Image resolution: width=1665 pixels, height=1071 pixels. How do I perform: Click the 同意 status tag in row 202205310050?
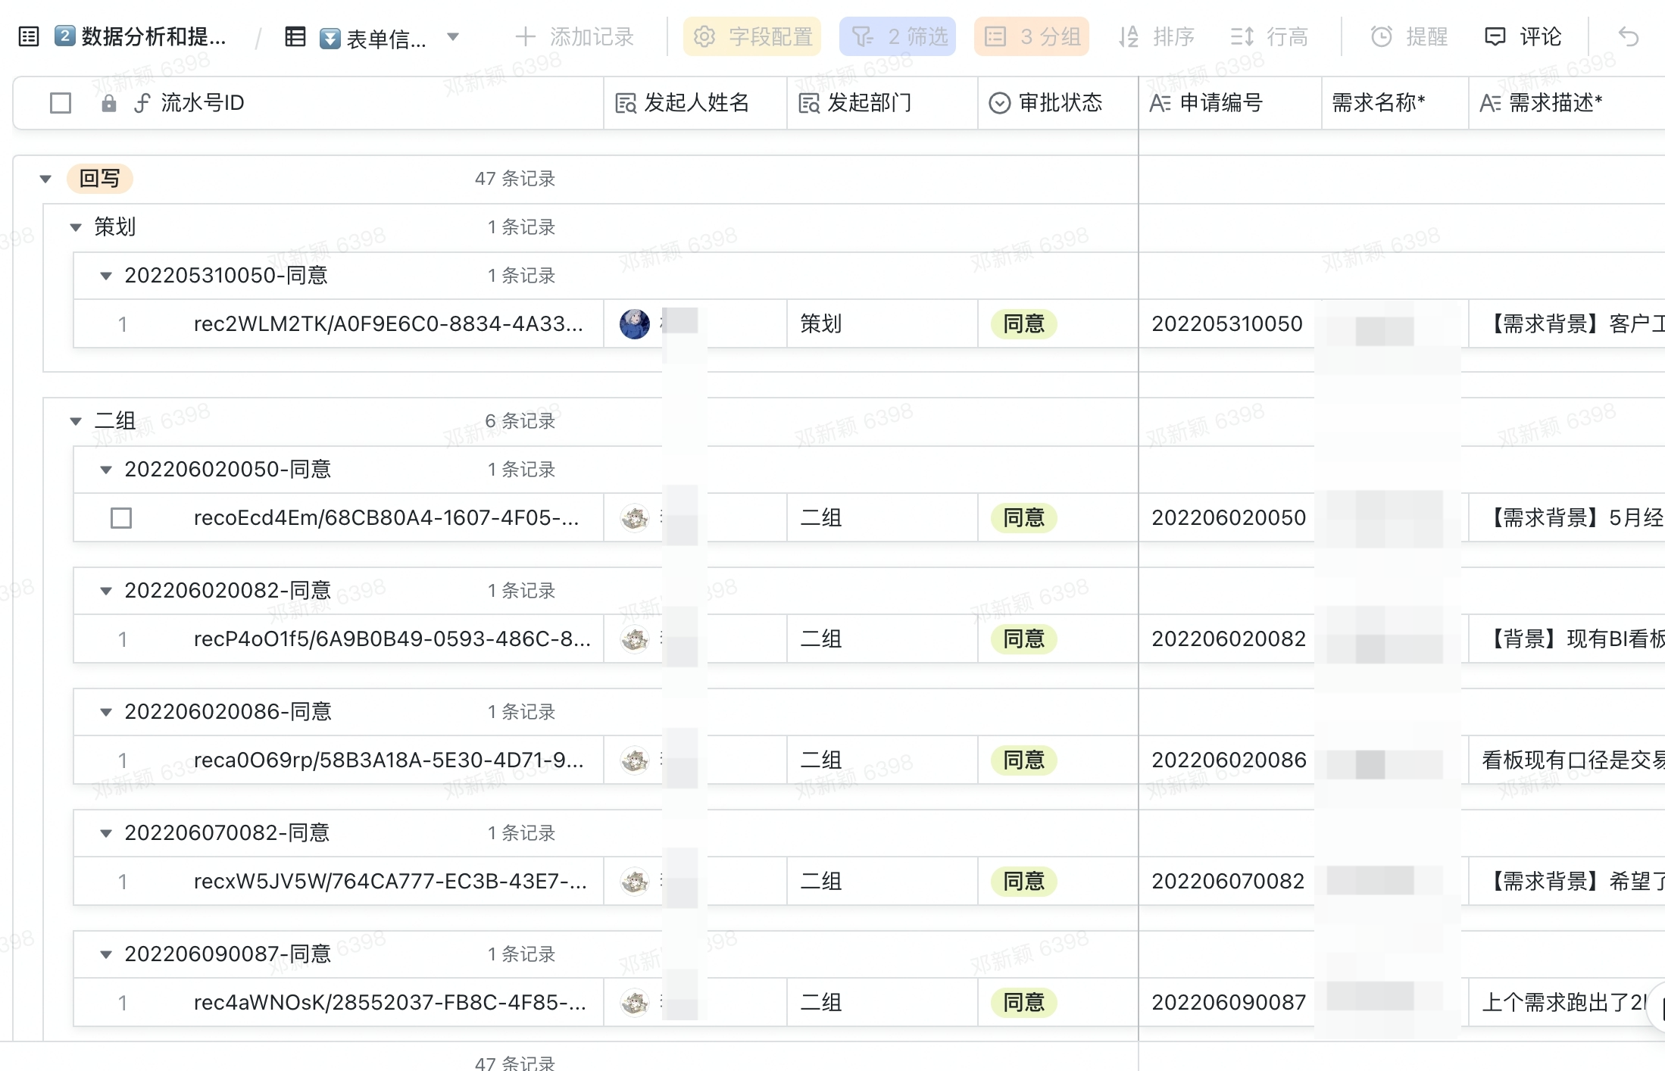pyautogui.click(x=1024, y=324)
